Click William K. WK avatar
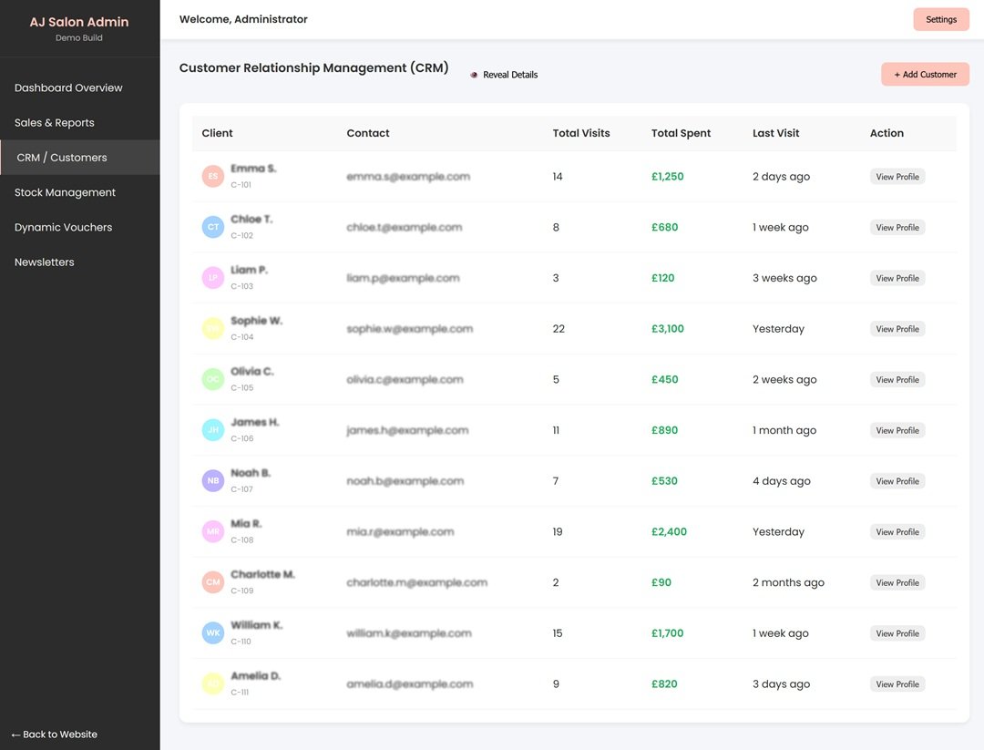Image resolution: width=984 pixels, height=750 pixels. 212,633
